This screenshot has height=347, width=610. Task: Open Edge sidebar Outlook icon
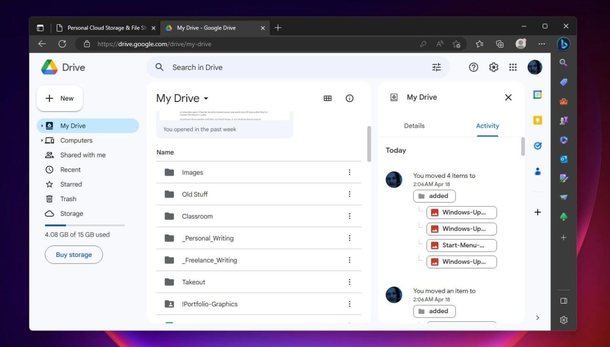point(563,159)
